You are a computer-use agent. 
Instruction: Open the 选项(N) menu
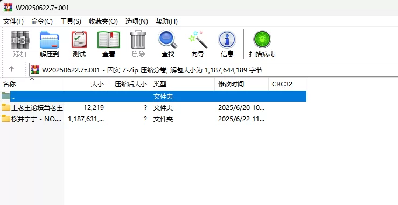(x=137, y=21)
